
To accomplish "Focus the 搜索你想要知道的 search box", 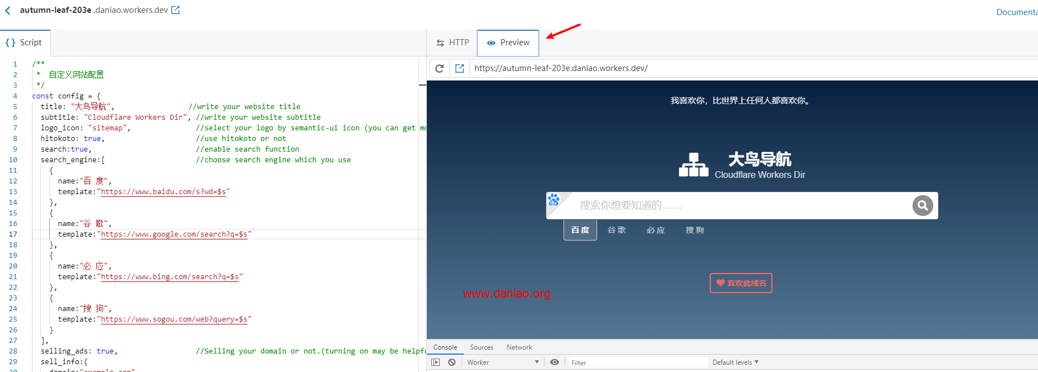I will tap(741, 205).
